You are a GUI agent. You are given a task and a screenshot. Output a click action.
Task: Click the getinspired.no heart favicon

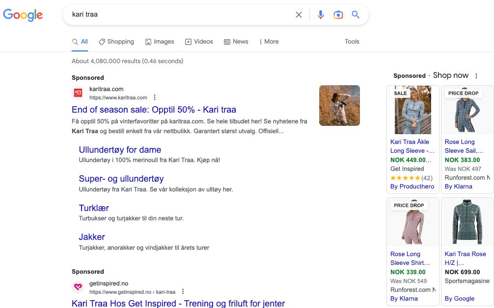coord(78,287)
